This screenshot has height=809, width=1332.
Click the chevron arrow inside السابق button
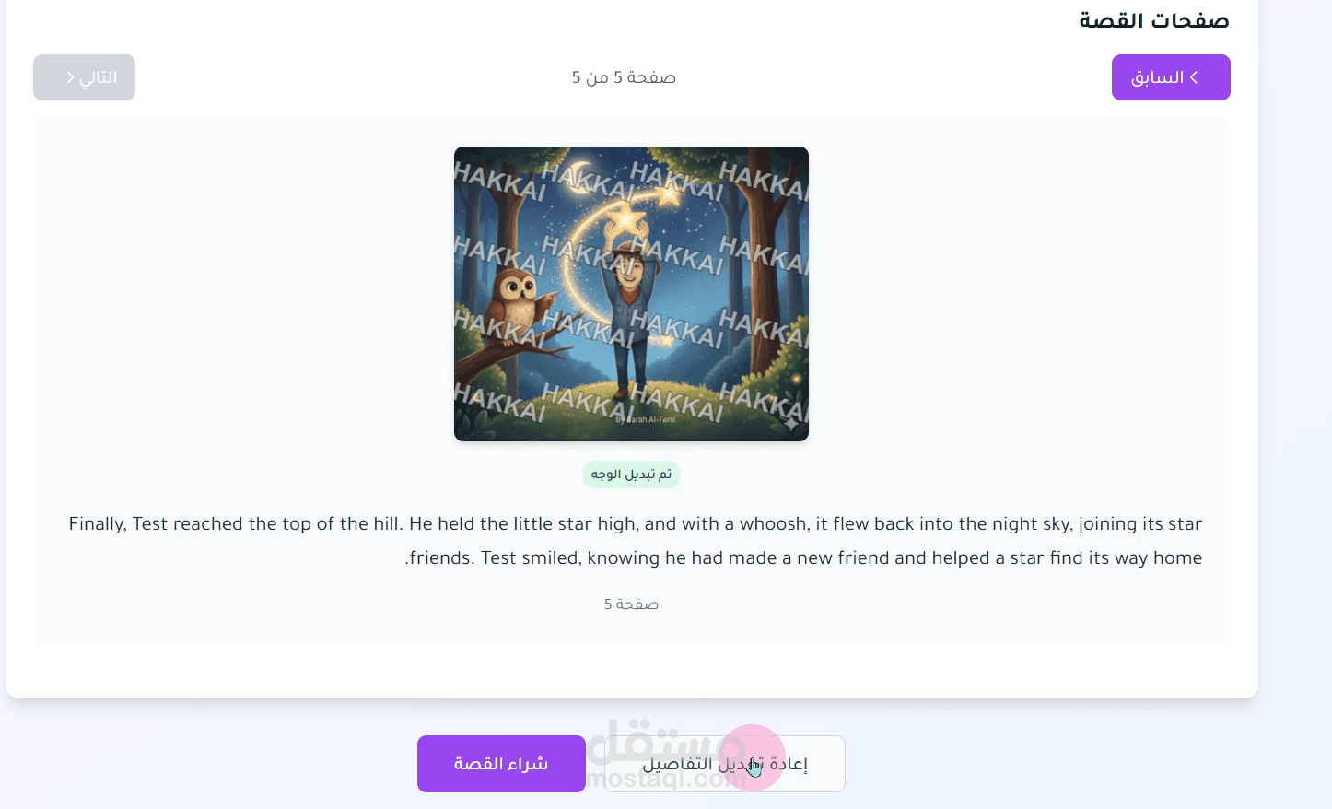[1194, 77]
